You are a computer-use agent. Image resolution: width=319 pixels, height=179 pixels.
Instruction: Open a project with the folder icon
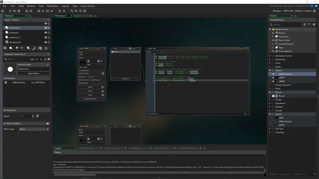15,11
